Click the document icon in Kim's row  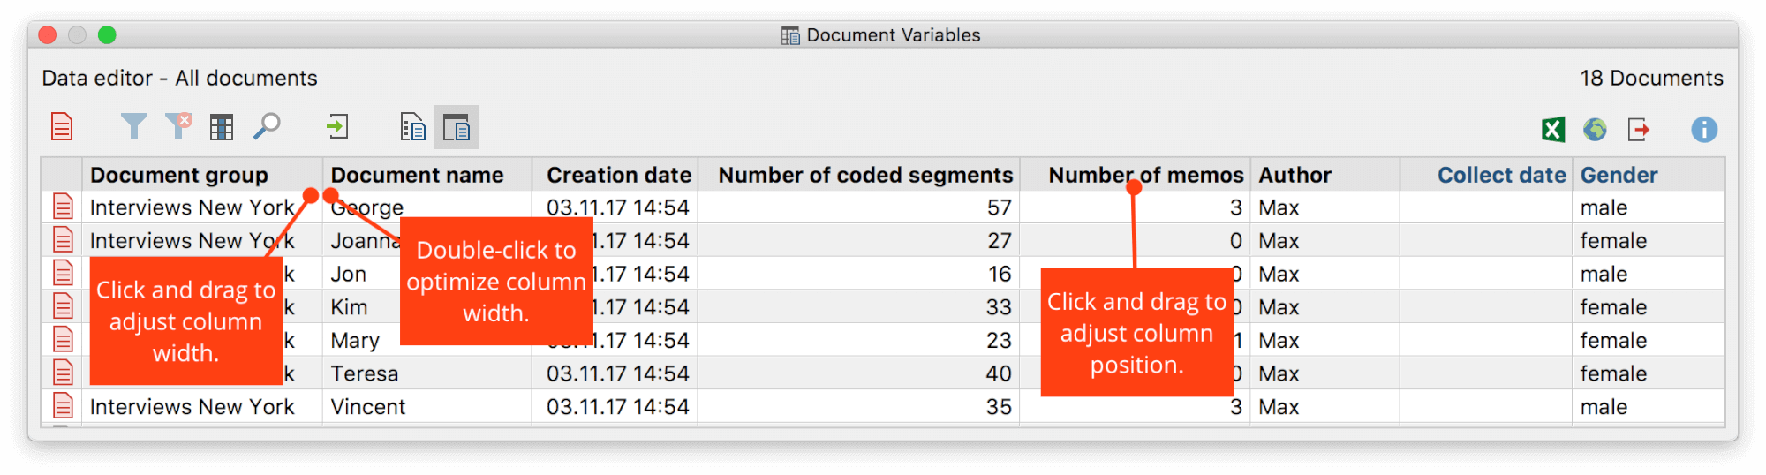[x=63, y=307]
